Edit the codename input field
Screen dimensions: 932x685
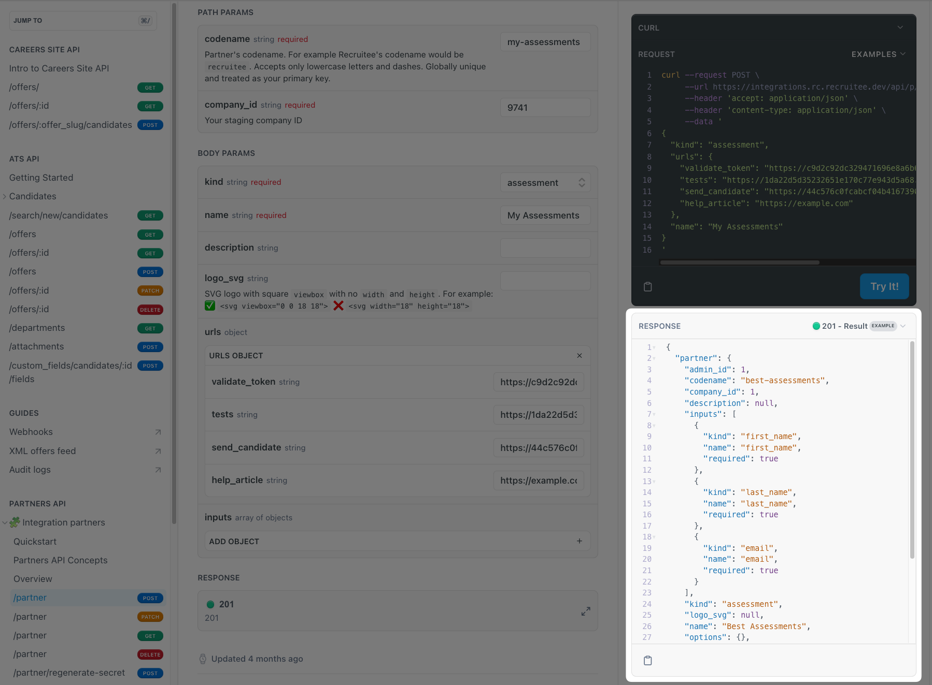click(x=545, y=42)
